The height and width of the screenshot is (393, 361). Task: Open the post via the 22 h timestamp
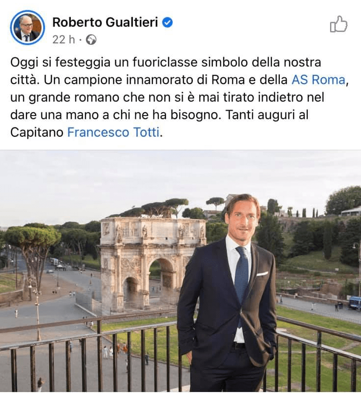coord(63,40)
